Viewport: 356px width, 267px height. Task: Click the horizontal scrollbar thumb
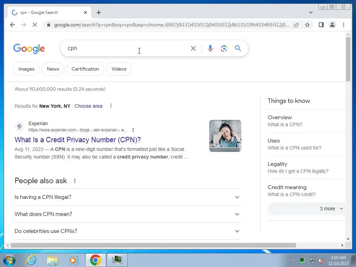pyautogui.click(x=153, y=245)
